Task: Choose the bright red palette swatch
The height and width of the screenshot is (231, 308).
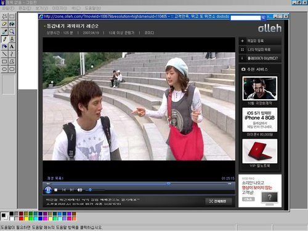Action: [21, 219]
